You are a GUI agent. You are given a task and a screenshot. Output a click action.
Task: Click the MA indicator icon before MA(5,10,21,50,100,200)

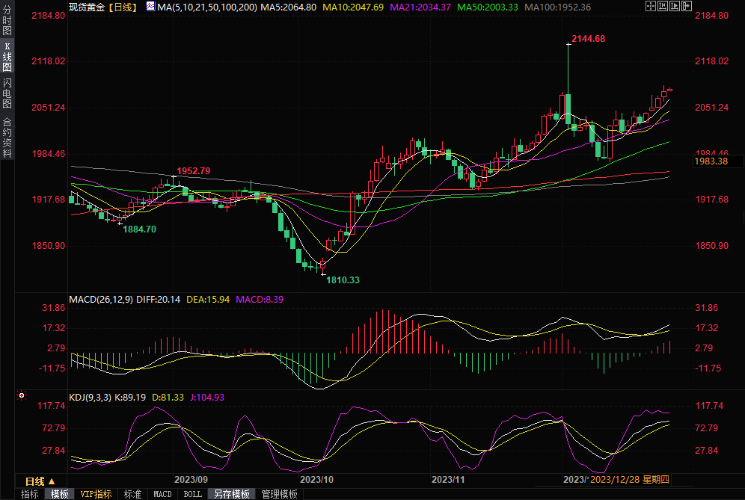tap(150, 7)
